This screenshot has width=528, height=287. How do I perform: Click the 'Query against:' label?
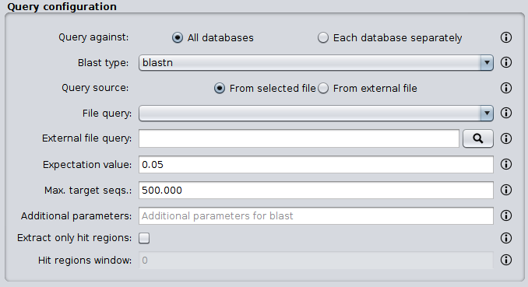click(x=93, y=37)
